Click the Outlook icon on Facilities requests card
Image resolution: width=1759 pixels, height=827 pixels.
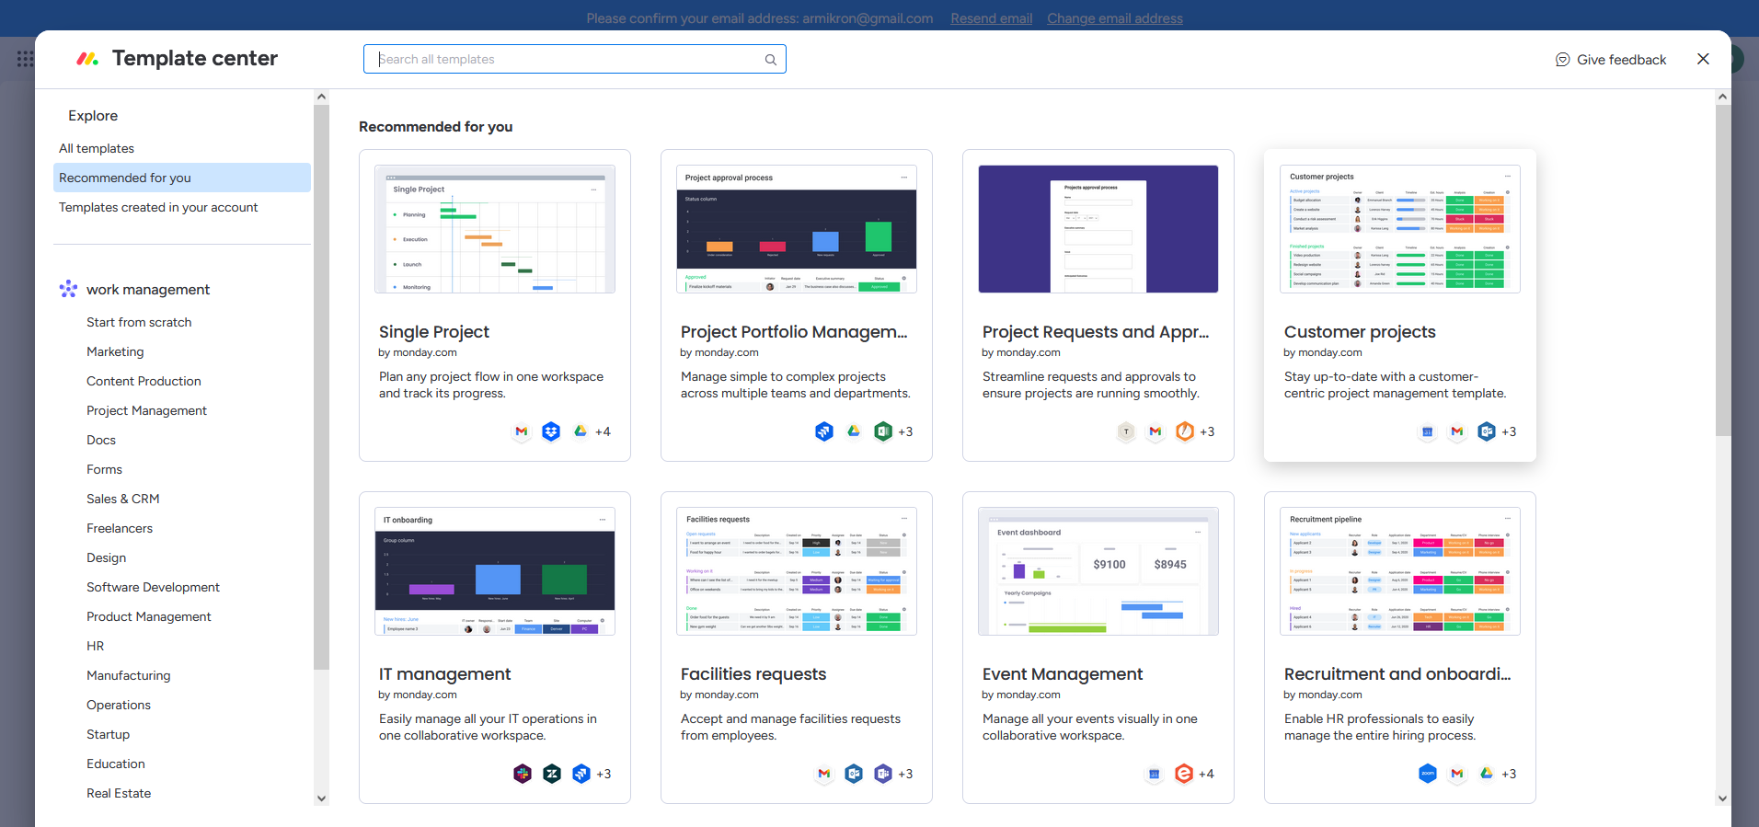click(x=854, y=774)
